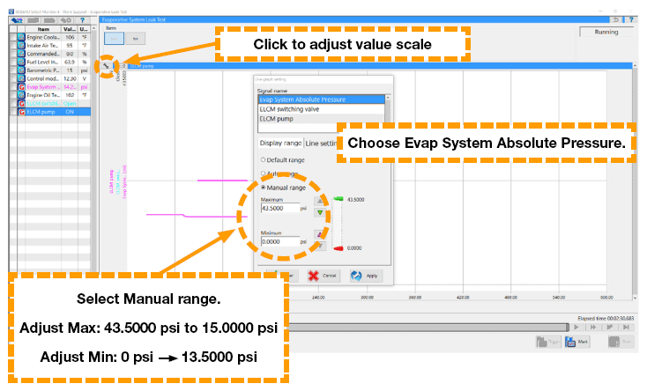The height and width of the screenshot is (391, 647).
Task: Click up arrow above Maximum decrease arrow
Action: [319, 200]
